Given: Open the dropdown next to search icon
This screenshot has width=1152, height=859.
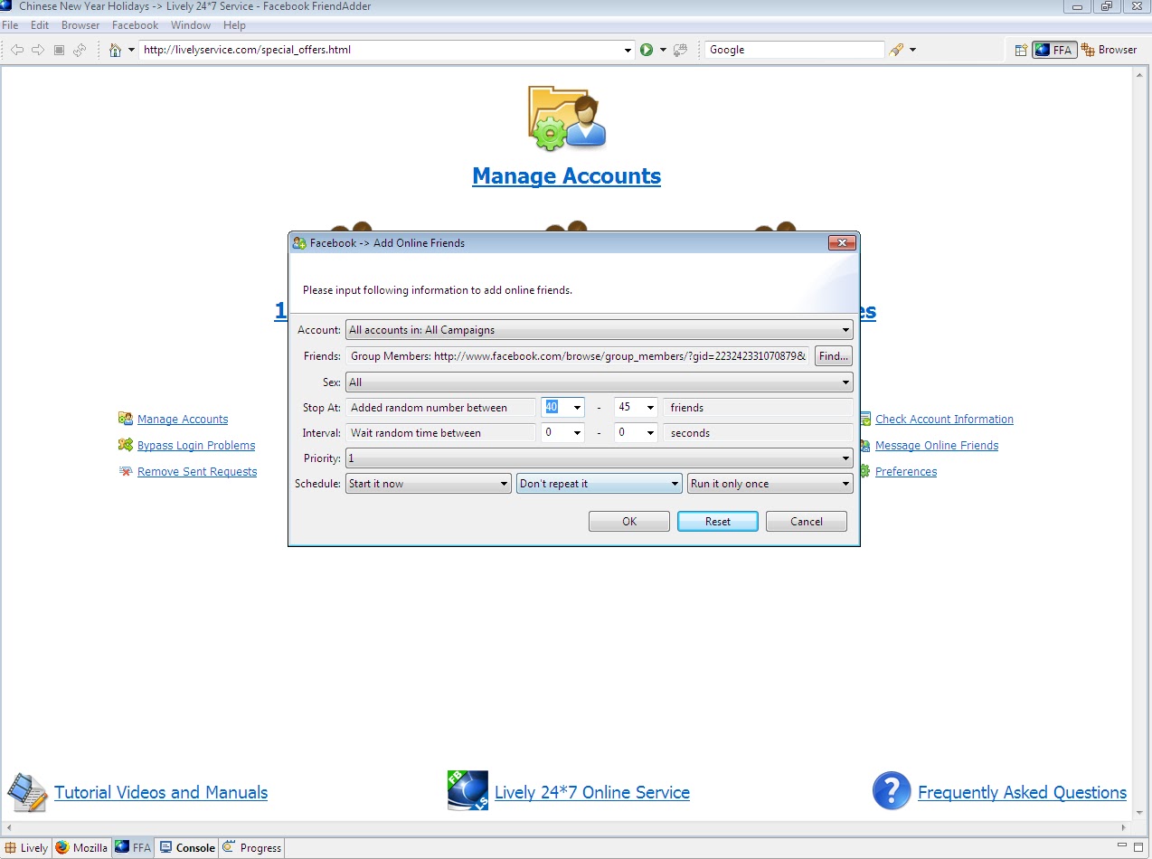Looking at the screenshot, I should point(912,50).
